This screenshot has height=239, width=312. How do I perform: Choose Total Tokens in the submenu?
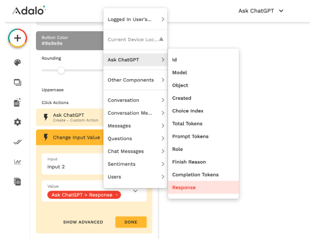point(187,124)
